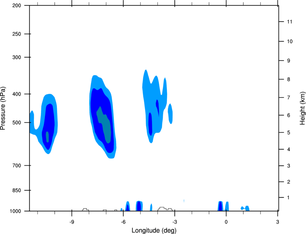306x234 pixels.
Task: Select the 1000 pressure tick label
Action: coord(15,211)
